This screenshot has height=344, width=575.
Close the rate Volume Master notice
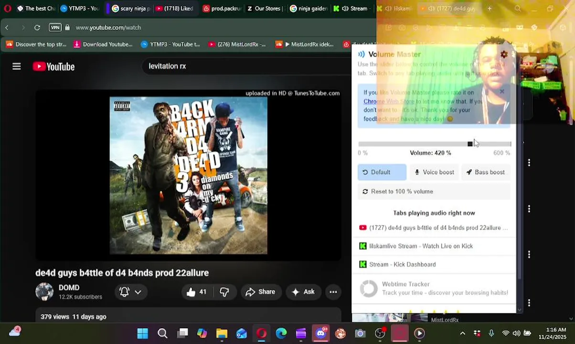(502, 91)
